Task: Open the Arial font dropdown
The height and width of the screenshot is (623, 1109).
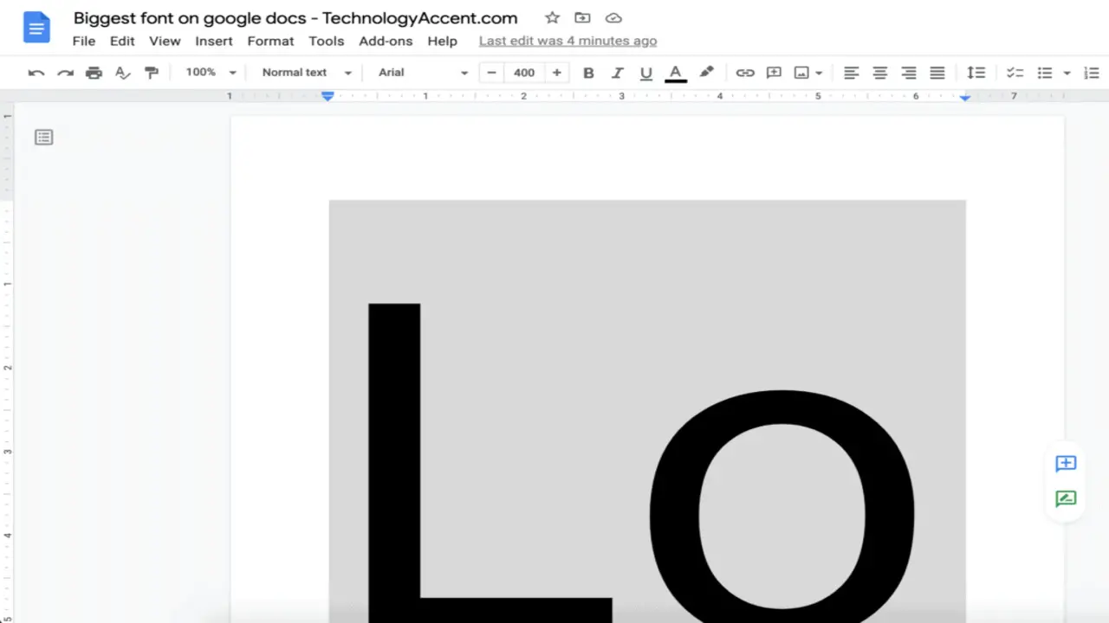Action: point(423,73)
